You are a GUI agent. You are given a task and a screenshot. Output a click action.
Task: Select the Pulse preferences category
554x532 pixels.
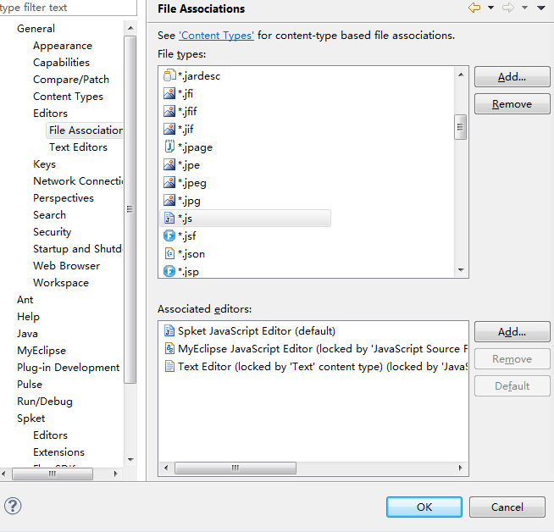click(x=30, y=385)
